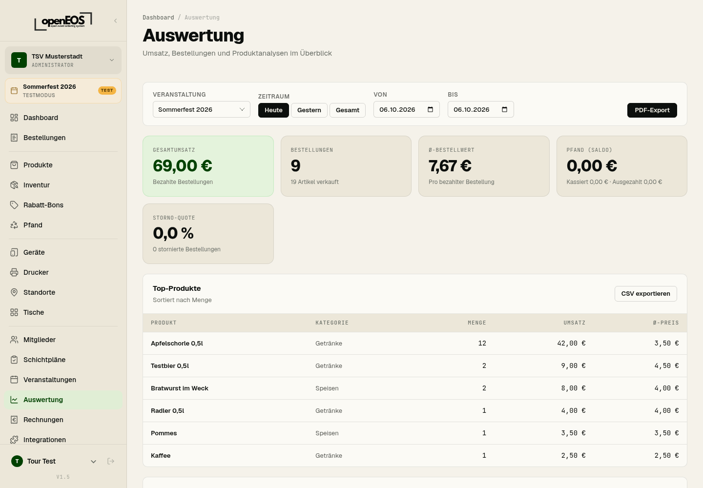This screenshot has width=703, height=488.
Task: Go to Produkte in the sidebar
Action: 63,165
